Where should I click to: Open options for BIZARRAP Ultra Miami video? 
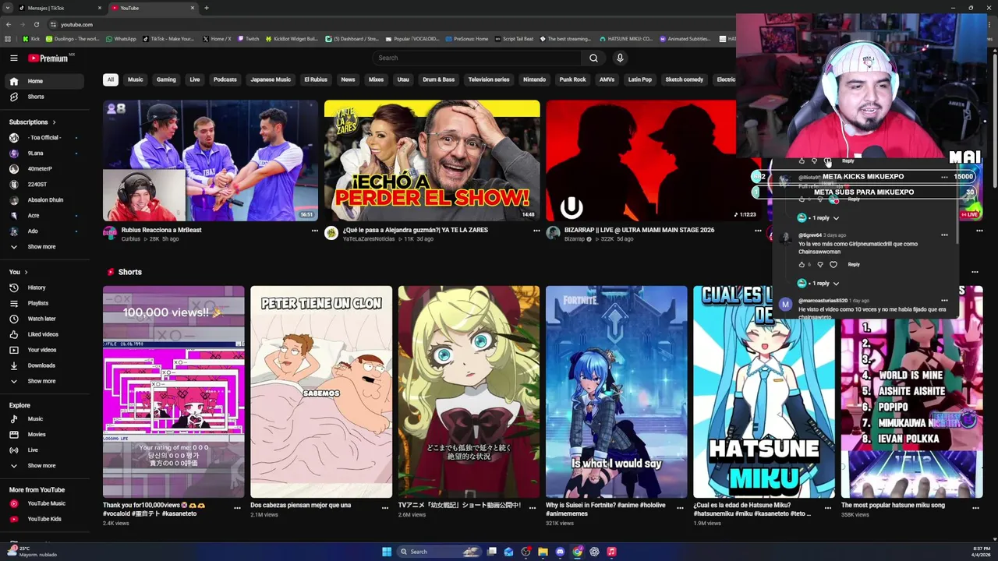click(758, 231)
